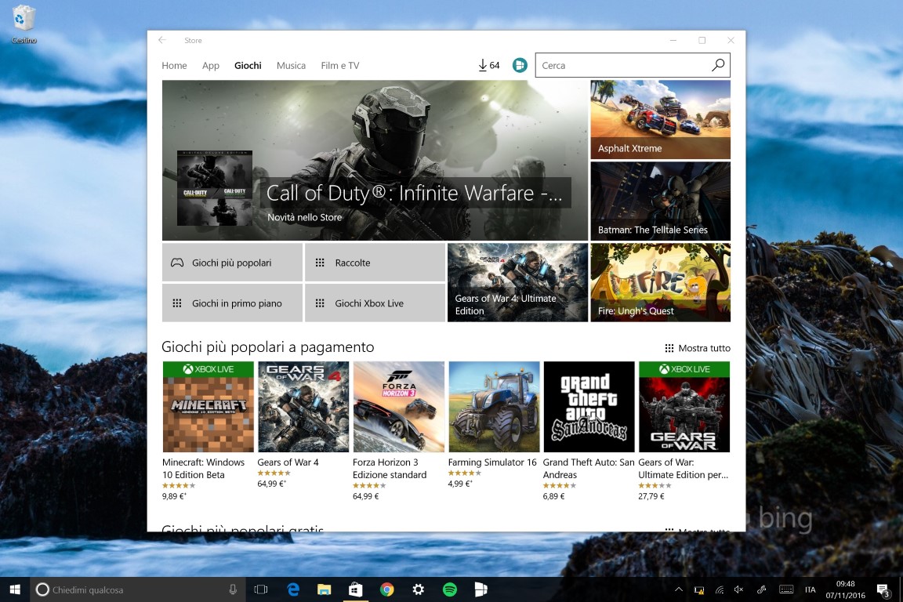Click Mostra tutto for paid games
The width and height of the screenshot is (903, 602).
[x=698, y=348]
